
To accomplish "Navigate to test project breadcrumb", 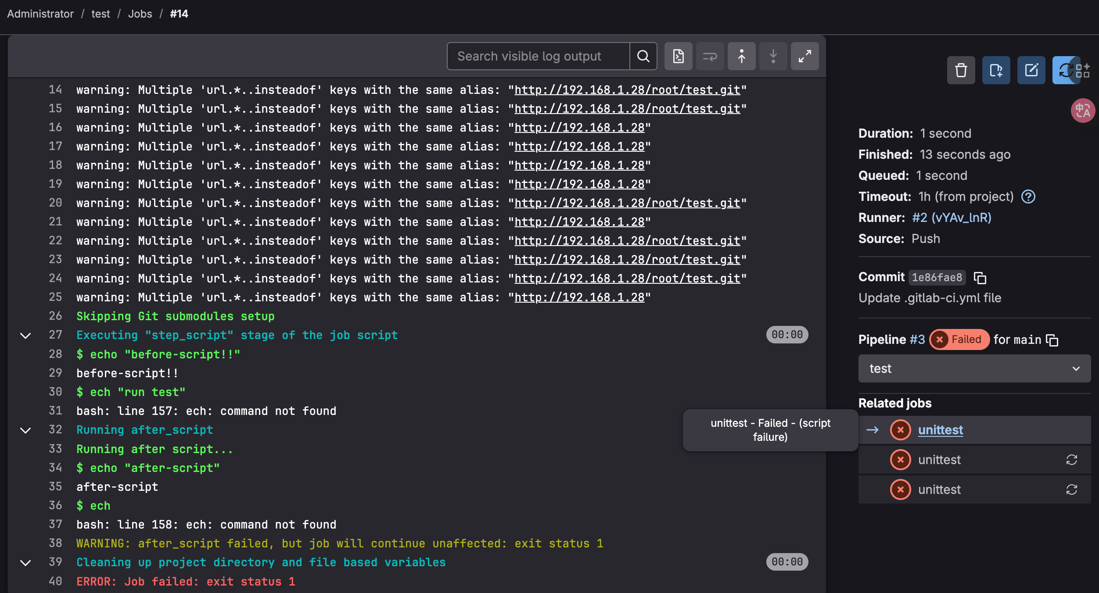I will [x=101, y=14].
